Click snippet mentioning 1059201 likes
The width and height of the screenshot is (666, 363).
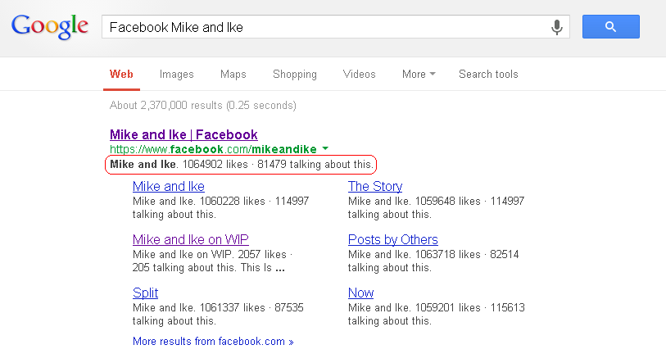437,314
